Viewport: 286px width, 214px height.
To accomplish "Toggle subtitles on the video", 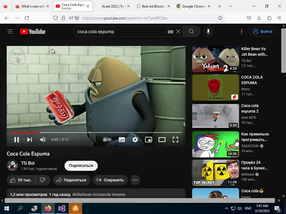I will (122, 140).
